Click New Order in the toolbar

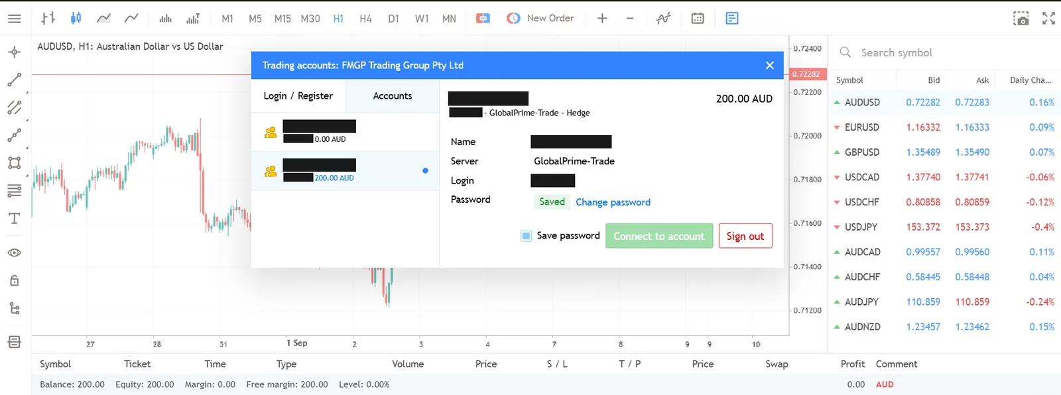point(540,19)
